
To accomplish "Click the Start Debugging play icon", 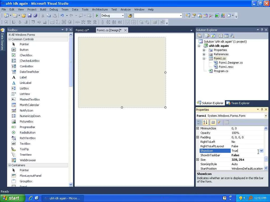I will [x=97, y=16].
